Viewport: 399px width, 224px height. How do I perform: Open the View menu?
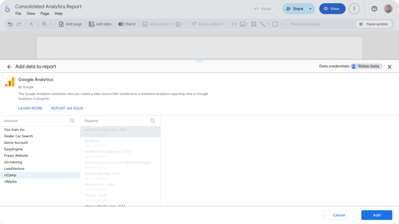click(x=31, y=13)
